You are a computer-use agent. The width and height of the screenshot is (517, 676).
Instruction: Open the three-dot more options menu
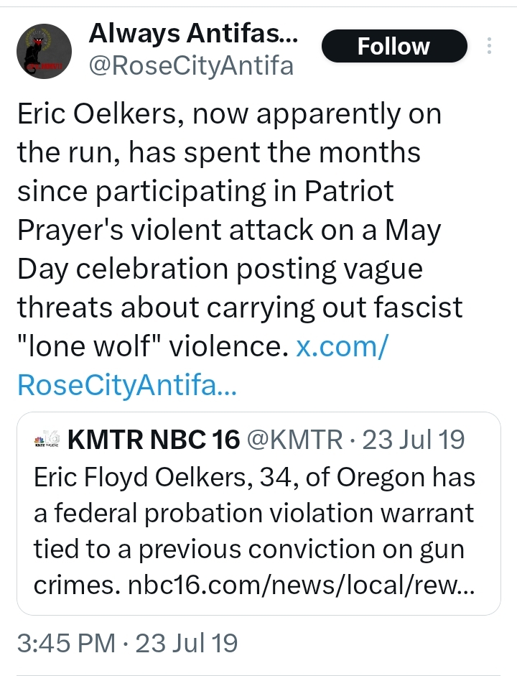pos(490,46)
